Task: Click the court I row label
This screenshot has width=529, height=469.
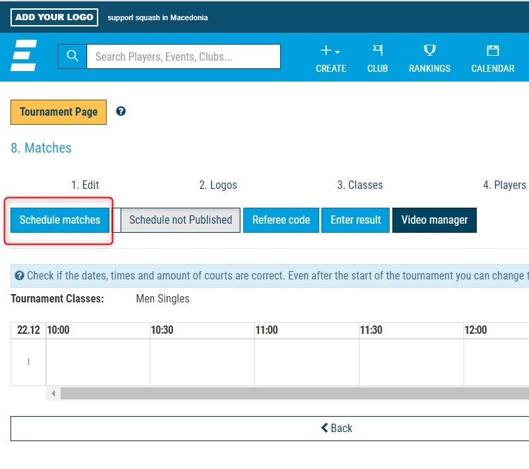Action: tap(29, 362)
